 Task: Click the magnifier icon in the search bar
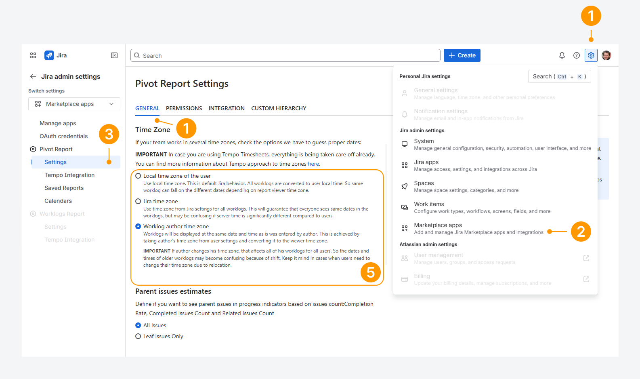click(x=137, y=55)
